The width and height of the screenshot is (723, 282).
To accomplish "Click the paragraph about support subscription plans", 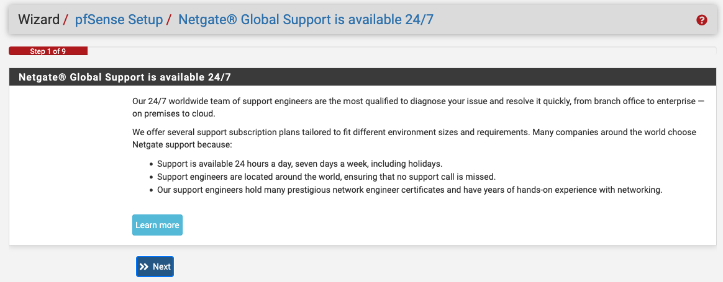I will coord(414,138).
